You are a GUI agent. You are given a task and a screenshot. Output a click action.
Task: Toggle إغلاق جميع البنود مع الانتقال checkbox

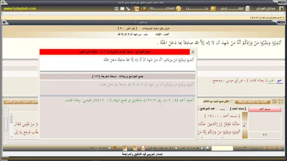click(x=232, y=102)
